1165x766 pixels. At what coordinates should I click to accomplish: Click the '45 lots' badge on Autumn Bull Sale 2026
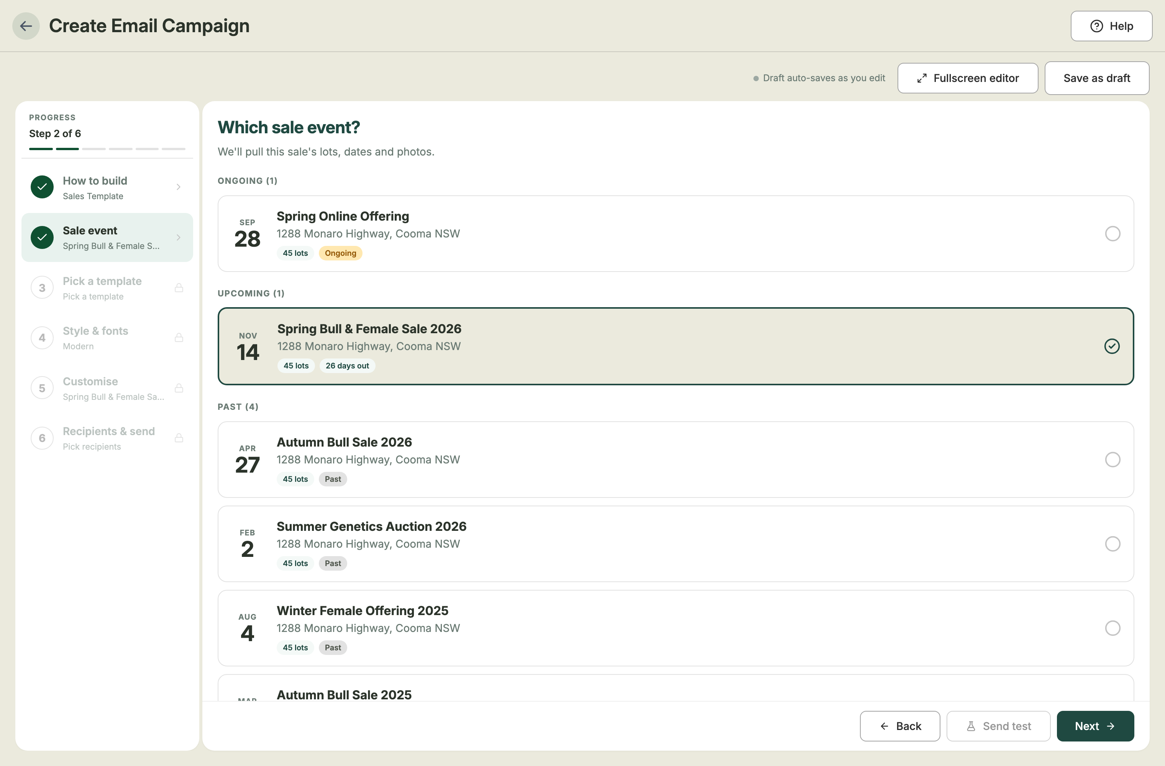[295, 480]
